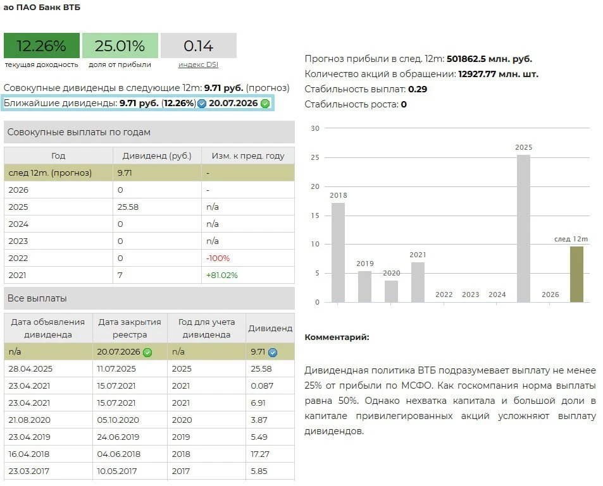The height and width of the screenshot is (486, 603).
Task: Click the 6.91 dividend value
Action: (x=258, y=403)
